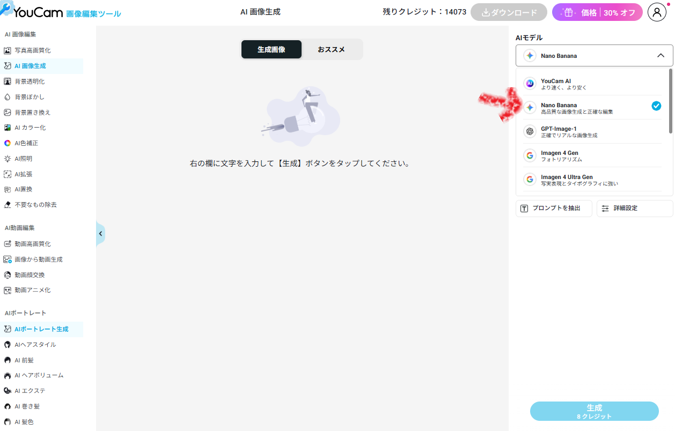675x431 pixels.
Task: Choose Imagen 4 Ultra Gen model option
Action: (x=593, y=180)
